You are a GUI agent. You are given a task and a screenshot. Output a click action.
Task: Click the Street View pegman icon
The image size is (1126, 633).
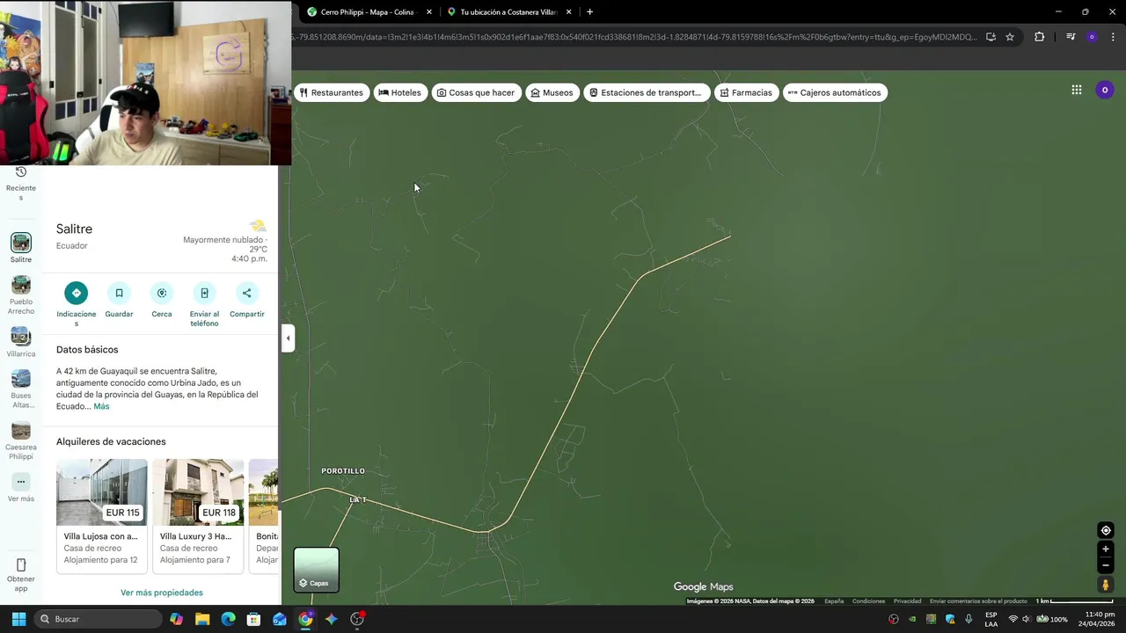tap(1106, 585)
